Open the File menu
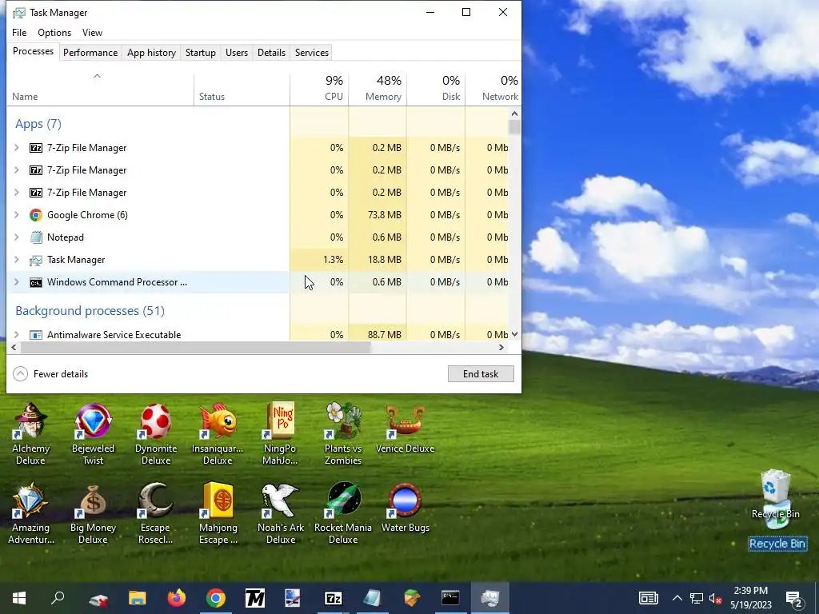 click(x=19, y=32)
